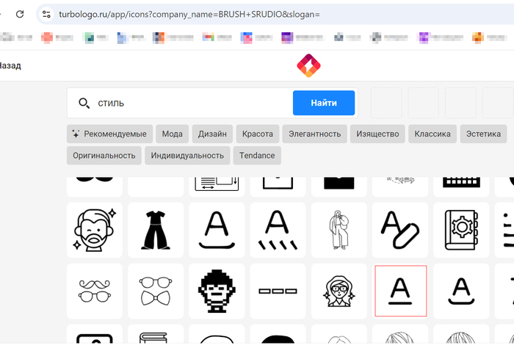Choose the letter A with a curved underline in the middle row
This screenshot has width=514, height=348.
click(217, 230)
